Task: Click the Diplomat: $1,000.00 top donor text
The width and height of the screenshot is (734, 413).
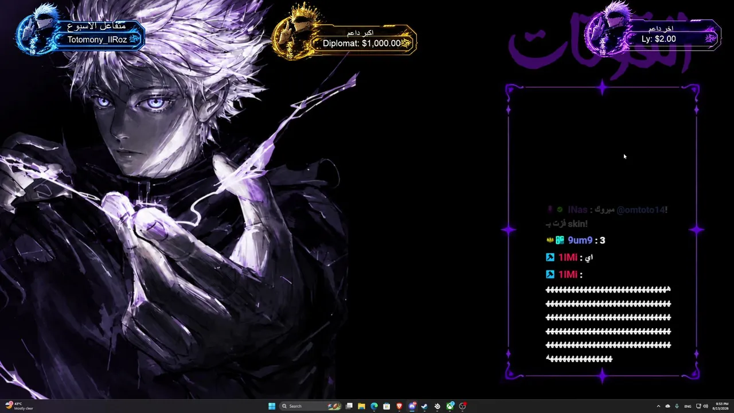Action: 361,43
